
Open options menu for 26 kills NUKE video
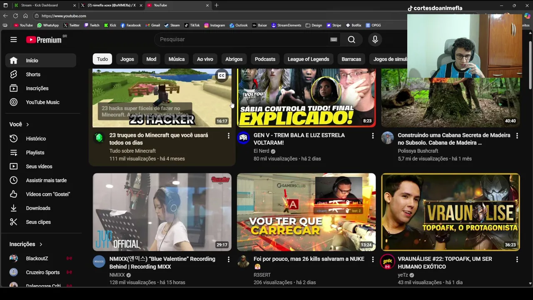pos(373,260)
